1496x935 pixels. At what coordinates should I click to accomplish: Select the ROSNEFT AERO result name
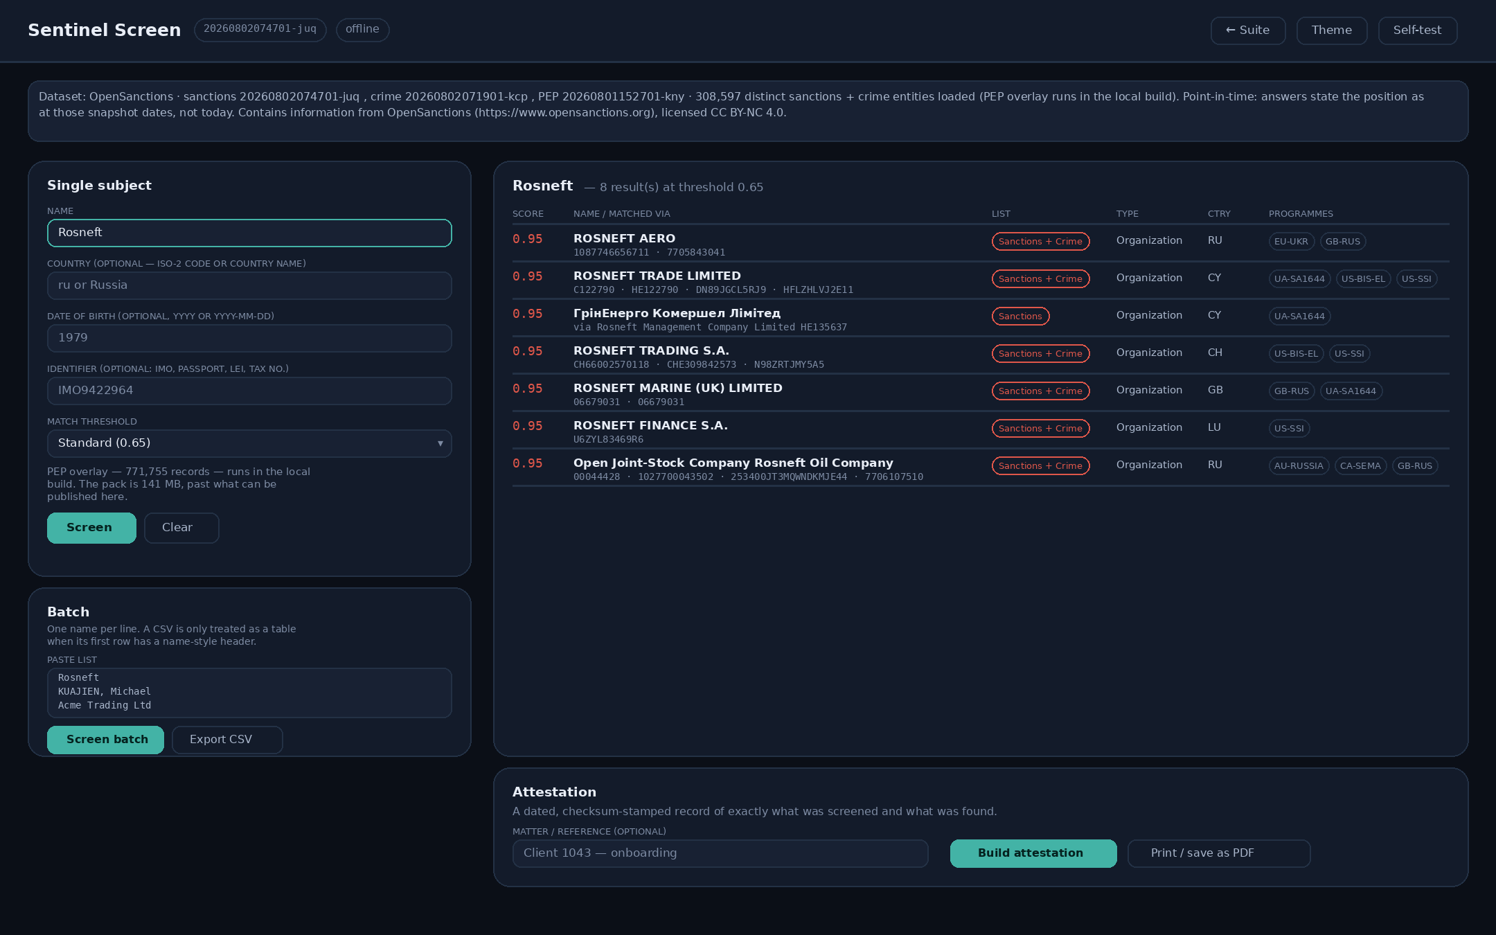624,238
